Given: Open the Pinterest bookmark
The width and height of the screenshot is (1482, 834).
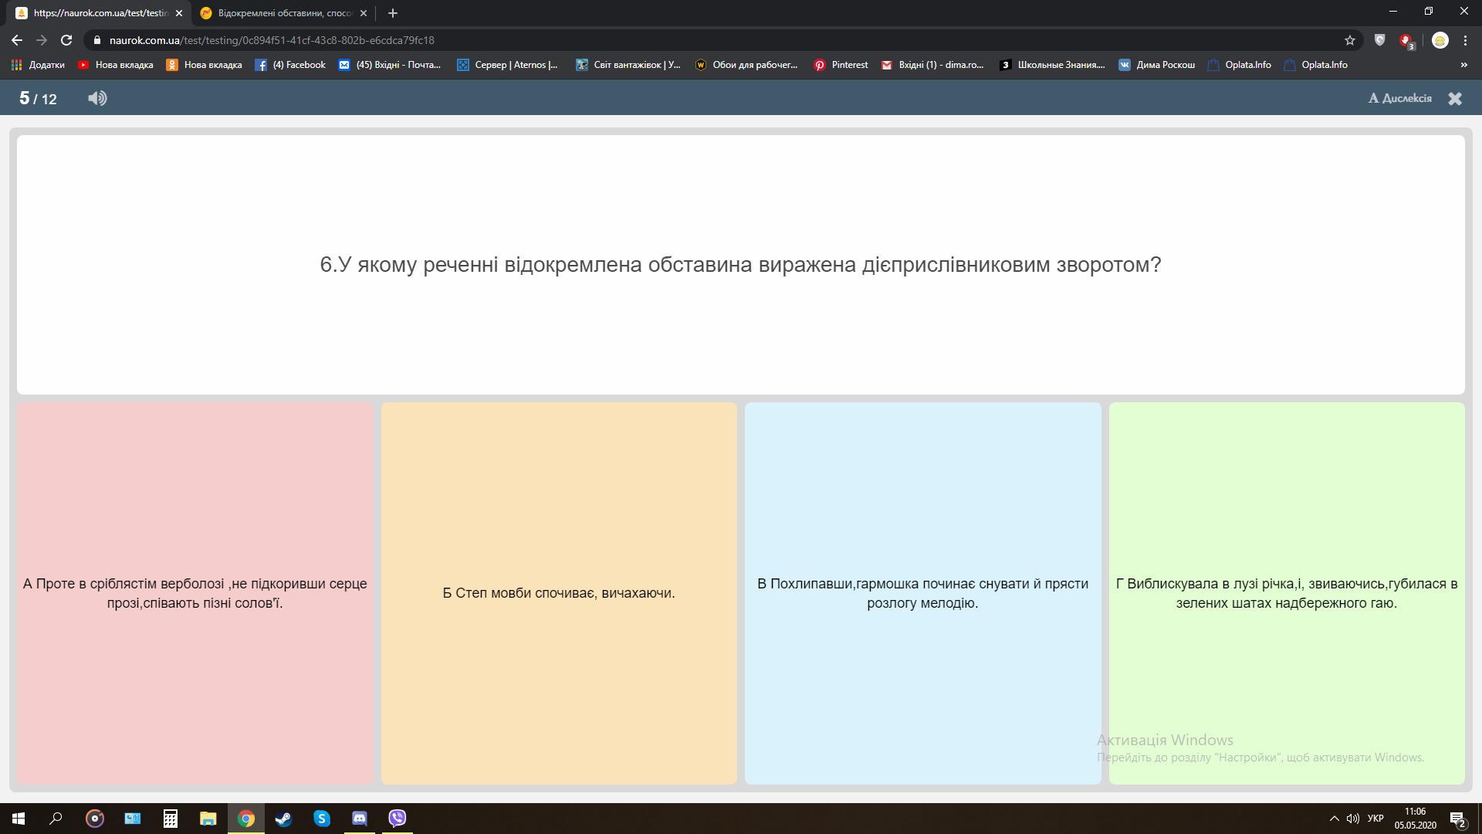Looking at the screenshot, I should 841,65.
